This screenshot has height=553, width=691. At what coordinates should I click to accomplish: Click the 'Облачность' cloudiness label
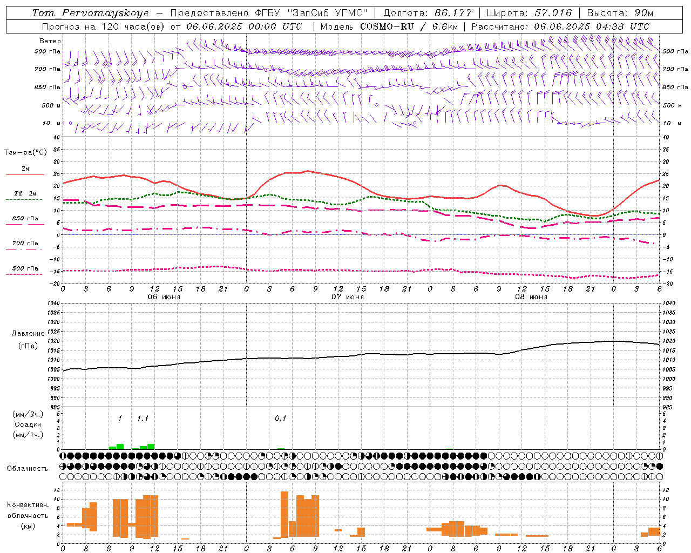pos(28,468)
